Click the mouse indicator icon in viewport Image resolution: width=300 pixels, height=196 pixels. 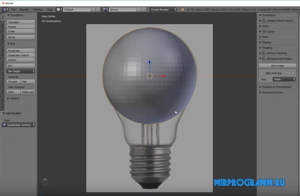coord(45,182)
